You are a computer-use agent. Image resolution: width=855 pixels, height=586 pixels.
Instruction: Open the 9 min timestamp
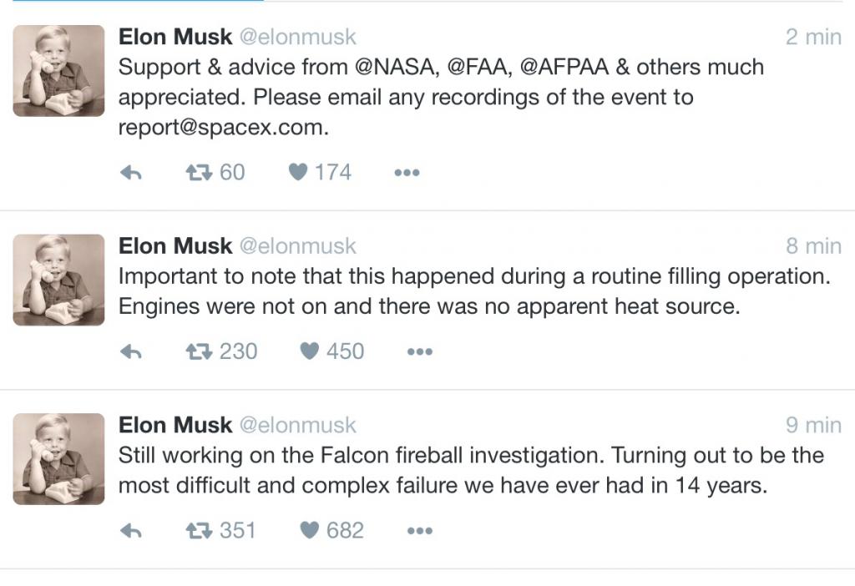tap(813, 425)
